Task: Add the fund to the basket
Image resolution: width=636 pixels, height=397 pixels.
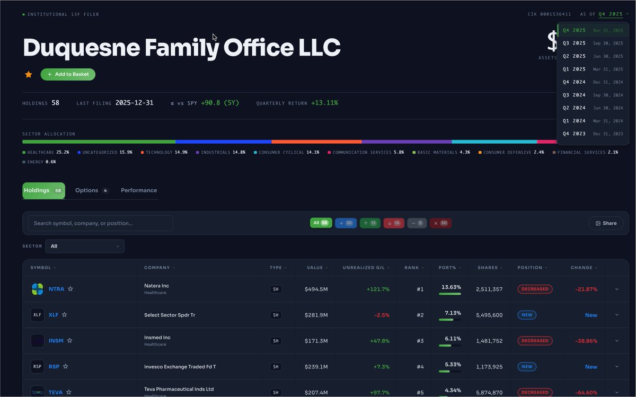Action: point(68,74)
